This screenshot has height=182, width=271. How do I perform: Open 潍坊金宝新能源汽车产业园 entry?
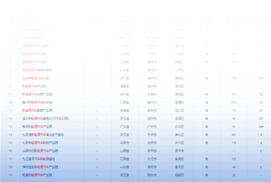click(x=40, y=167)
